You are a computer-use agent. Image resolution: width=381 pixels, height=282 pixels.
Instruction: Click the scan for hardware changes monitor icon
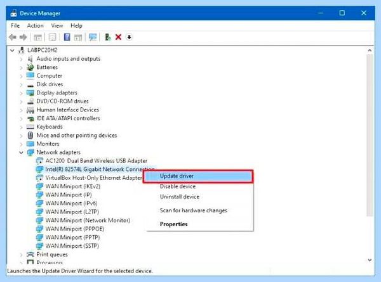click(x=93, y=37)
